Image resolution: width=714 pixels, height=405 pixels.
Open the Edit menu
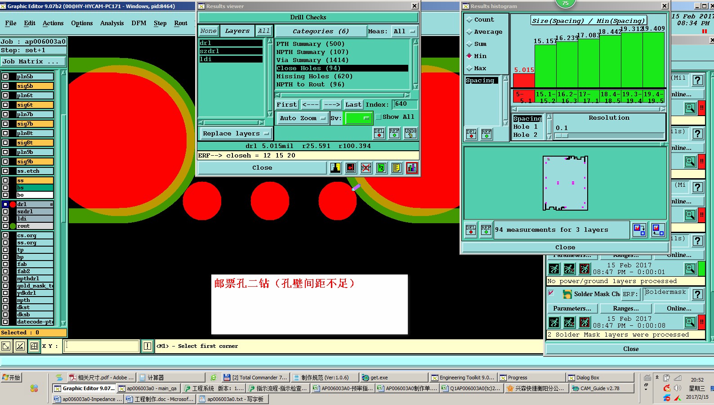pos(30,23)
